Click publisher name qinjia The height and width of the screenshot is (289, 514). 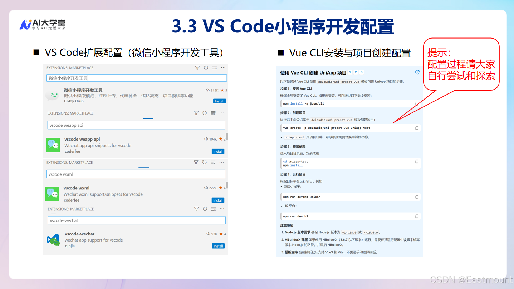pos(70,246)
